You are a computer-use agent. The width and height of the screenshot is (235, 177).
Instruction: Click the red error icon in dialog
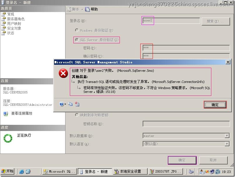coord(63,73)
